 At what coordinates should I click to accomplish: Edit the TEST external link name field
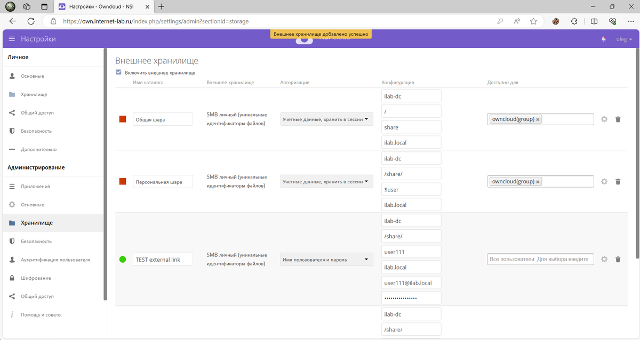click(x=163, y=260)
